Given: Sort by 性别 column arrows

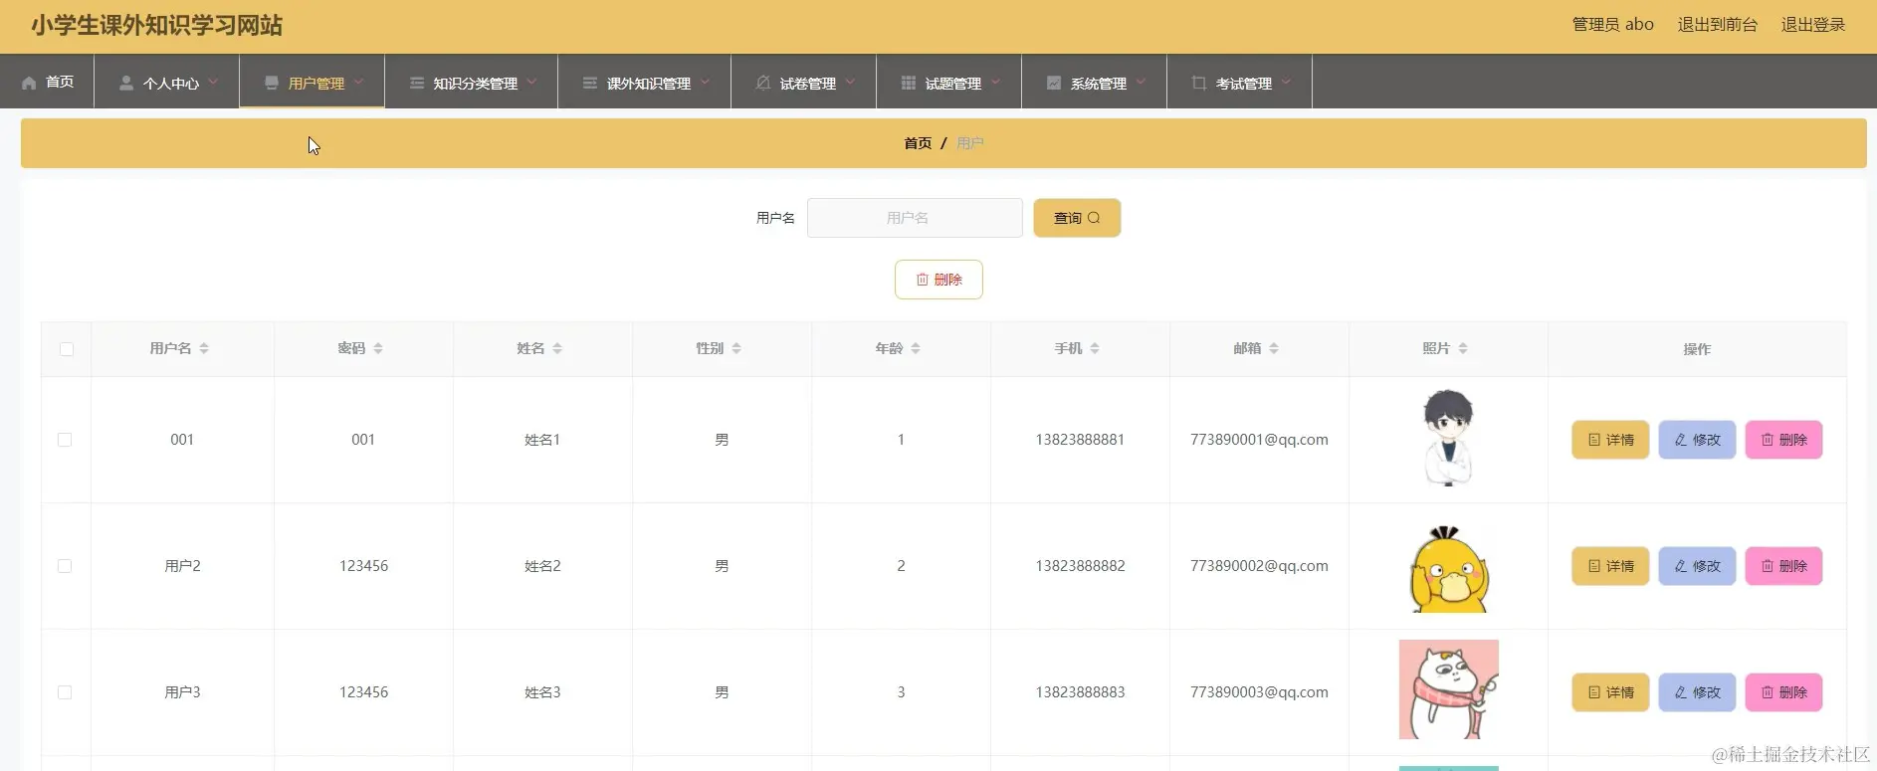Looking at the screenshot, I should [736, 348].
